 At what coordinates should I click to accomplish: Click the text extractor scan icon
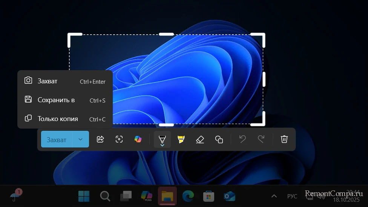119,139
